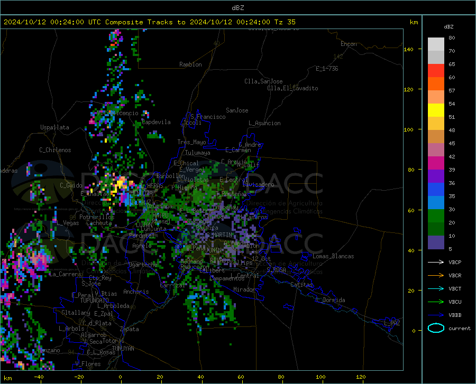Image resolution: width=476 pixels, height=384 pixels.
Task: Click the 100 tick on the vertical axis
Action: (409, 130)
